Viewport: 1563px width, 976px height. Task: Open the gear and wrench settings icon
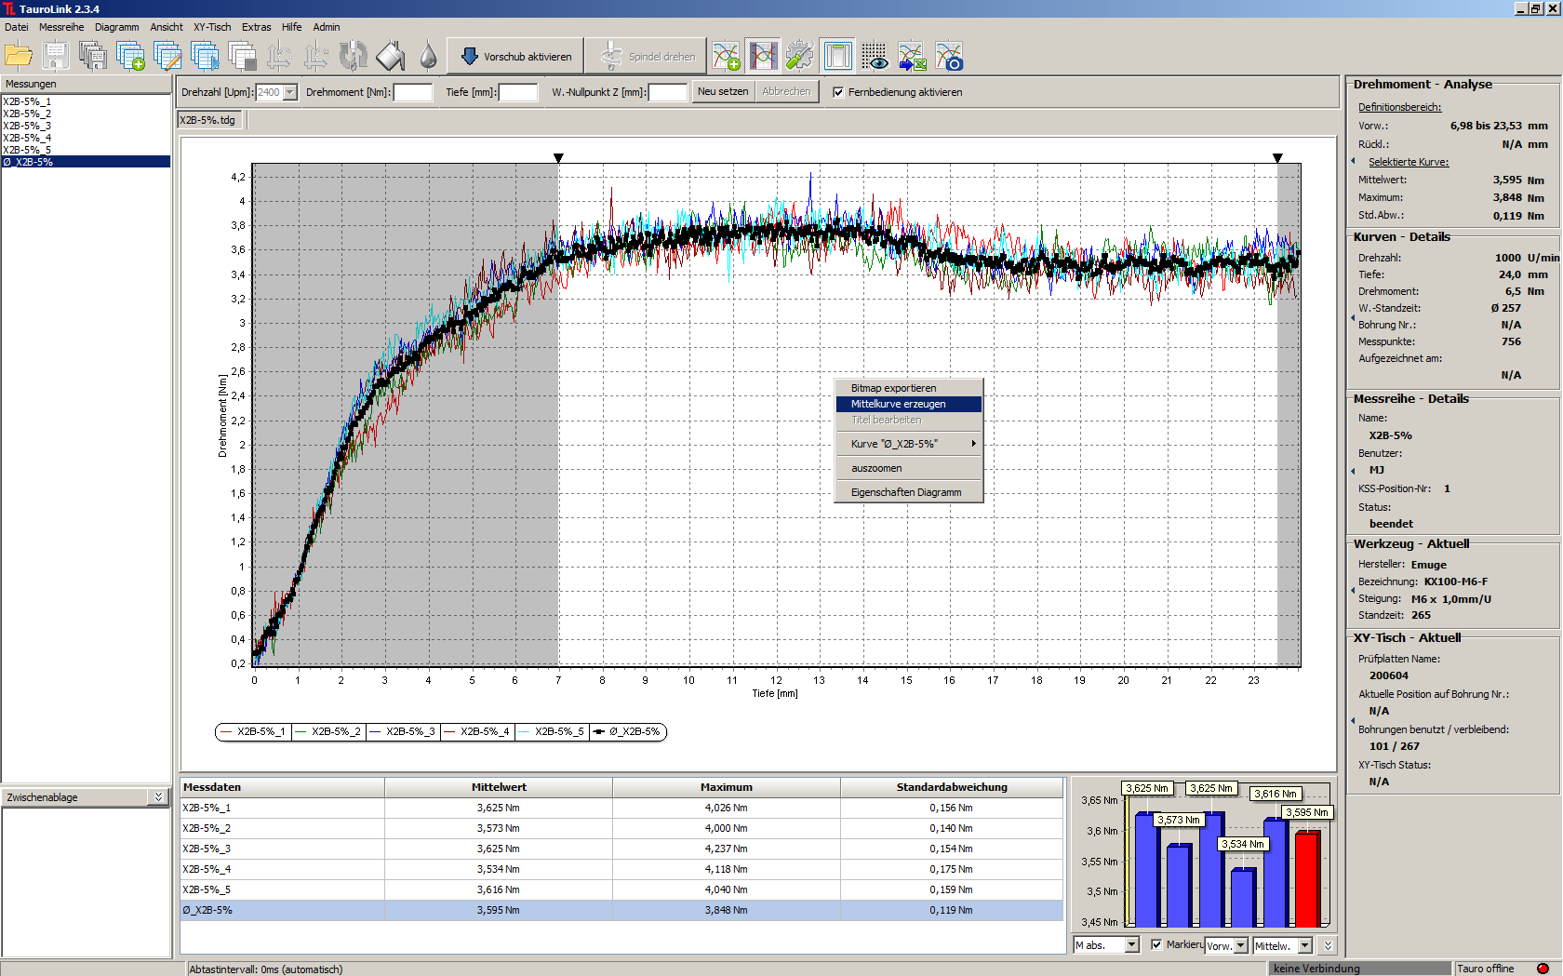point(800,57)
